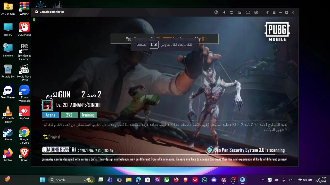Select This PC desktop icon
The height and width of the screenshot is (185, 330).
click(x=8, y=30)
